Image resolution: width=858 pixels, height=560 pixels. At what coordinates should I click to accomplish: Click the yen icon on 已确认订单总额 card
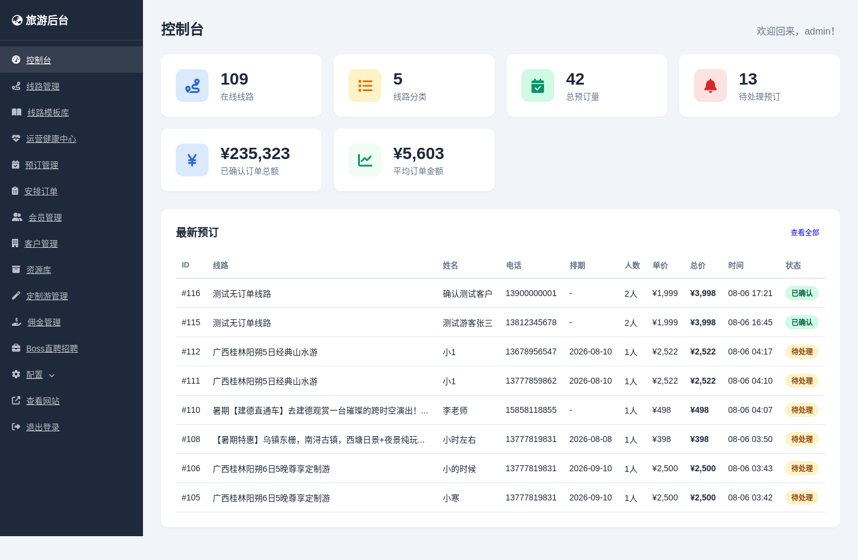[x=192, y=160]
